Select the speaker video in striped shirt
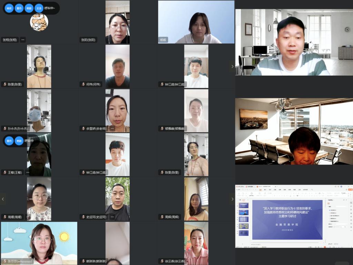353x265 pixels. 294,42
